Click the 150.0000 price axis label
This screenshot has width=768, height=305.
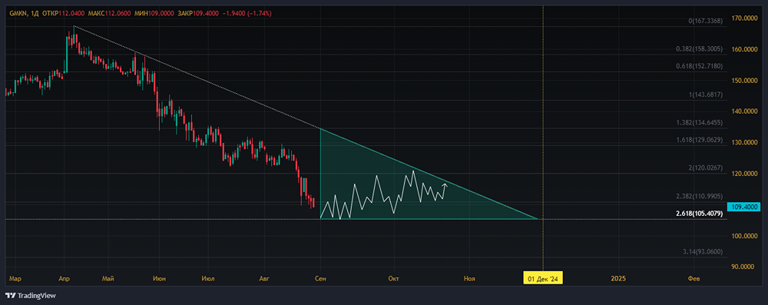click(744, 80)
